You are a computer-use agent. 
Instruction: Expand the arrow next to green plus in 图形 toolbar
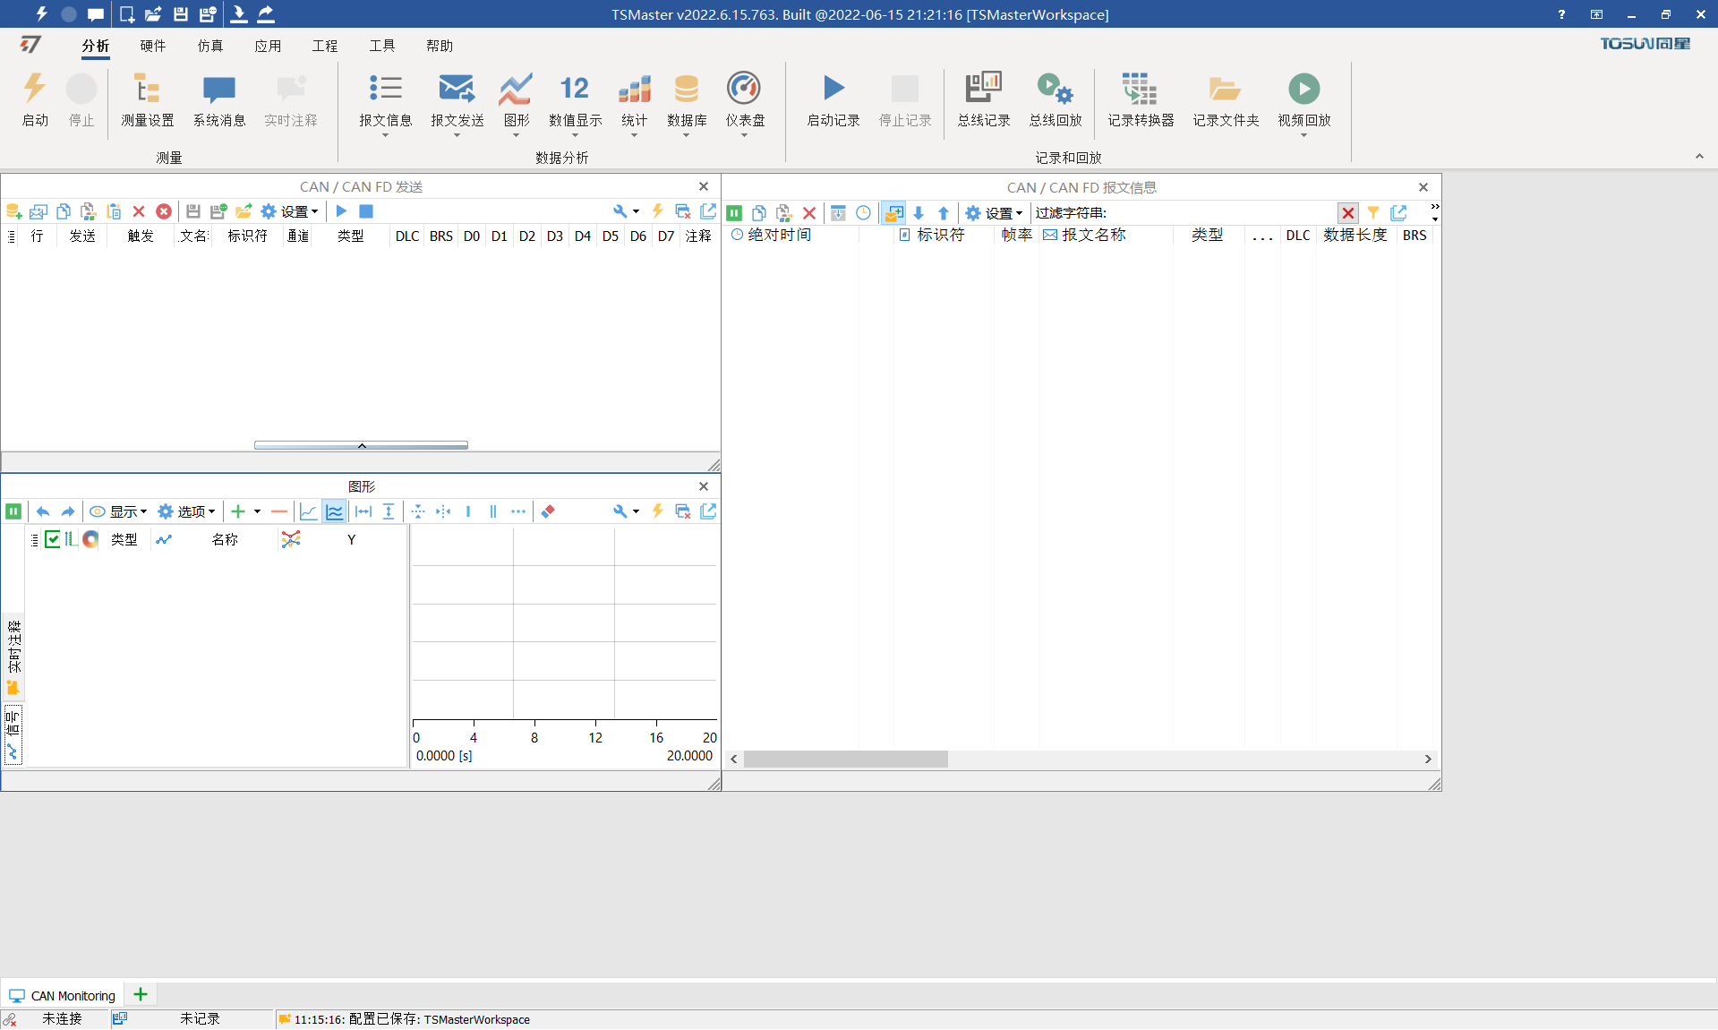pos(257,511)
